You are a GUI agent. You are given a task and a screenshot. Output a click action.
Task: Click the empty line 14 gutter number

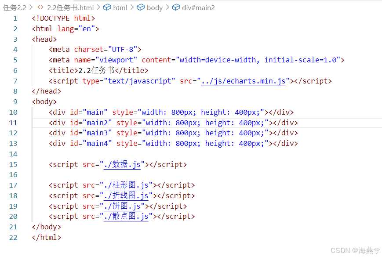click(x=13, y=154)
